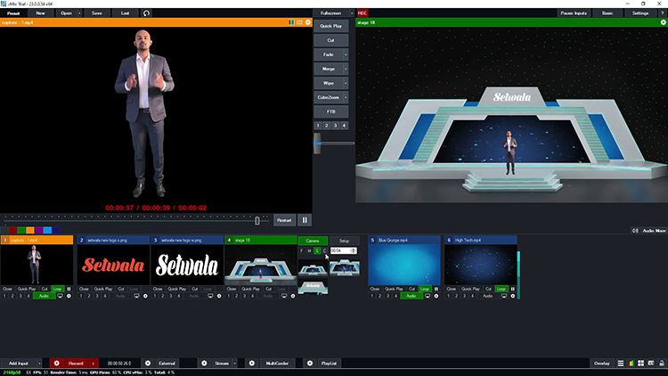Viewport: 668px width, 376px height.
Task: Toggle Loop on Blue Grunge.mp4 input
Action: pyautogui.click(x=425, y=290)
